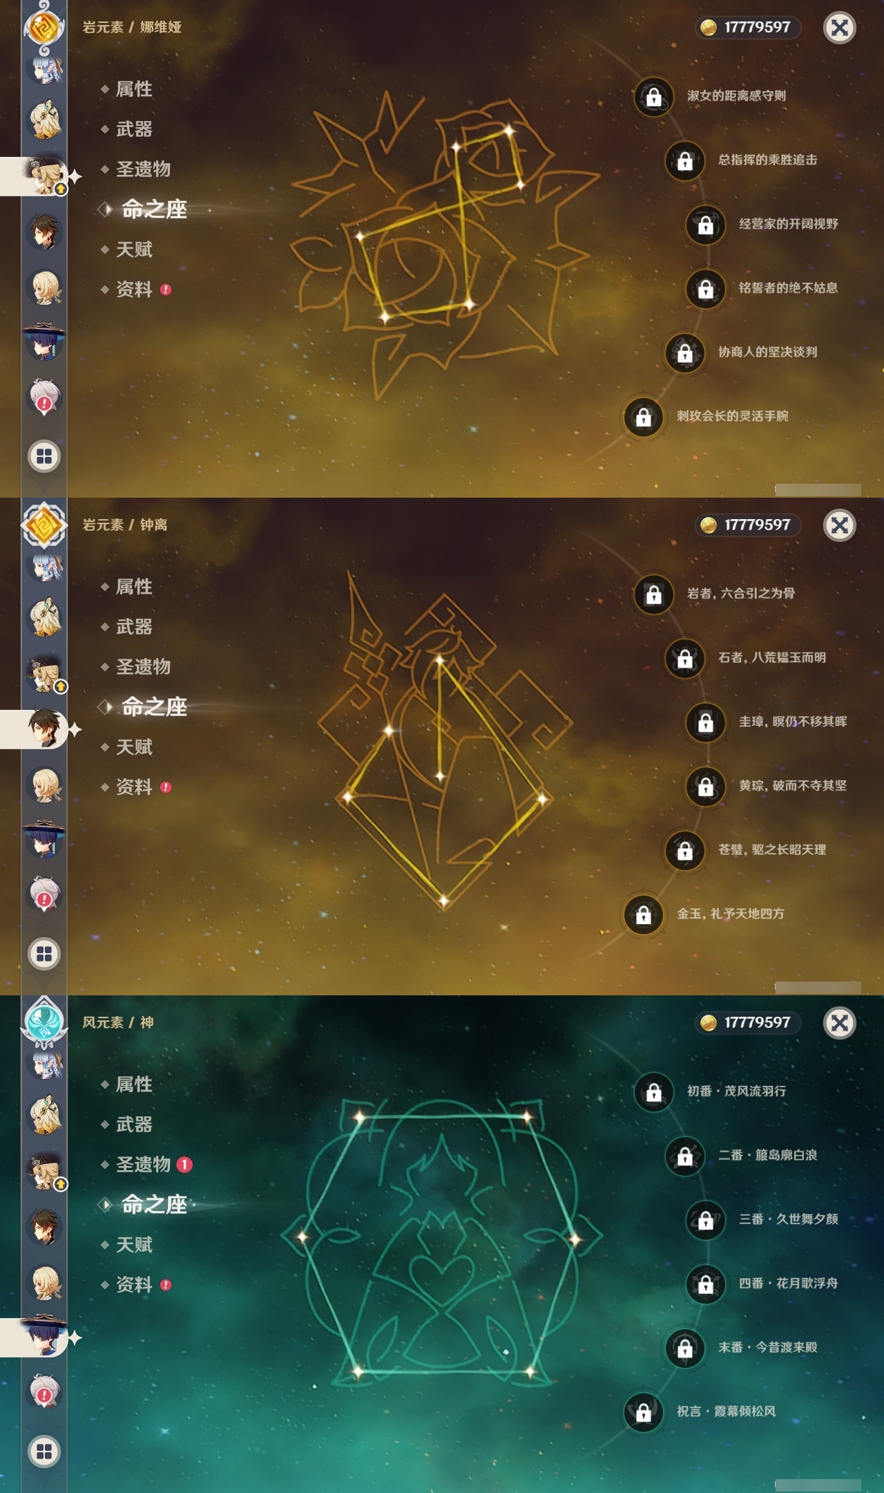Select the lock icon for 铭誓者的绝不姑息

tap(705, 288)
